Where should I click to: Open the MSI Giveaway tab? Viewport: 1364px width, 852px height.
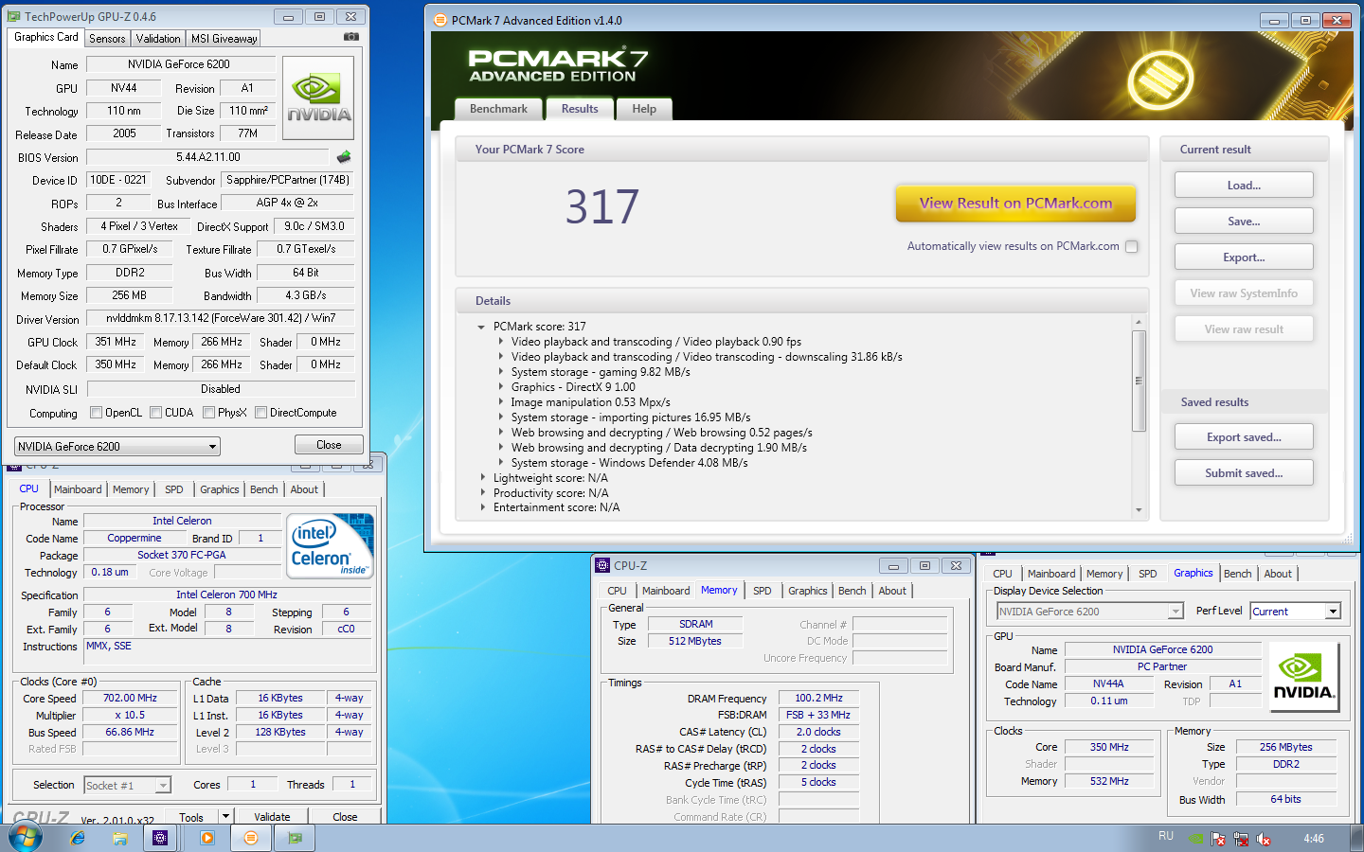[224, 39]
